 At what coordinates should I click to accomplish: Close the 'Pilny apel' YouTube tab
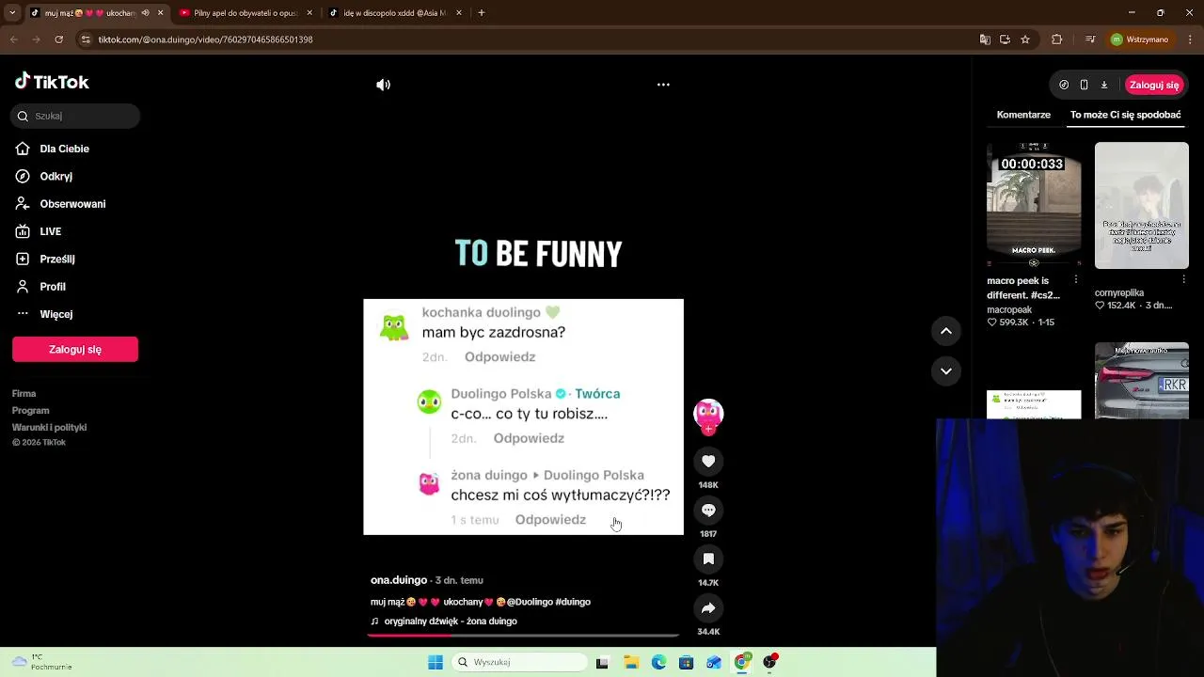(309, 13)
